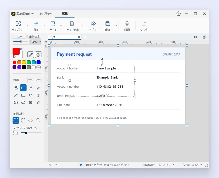Click the アップロード upload button
The image size is (219, 178).
(93, 26)
